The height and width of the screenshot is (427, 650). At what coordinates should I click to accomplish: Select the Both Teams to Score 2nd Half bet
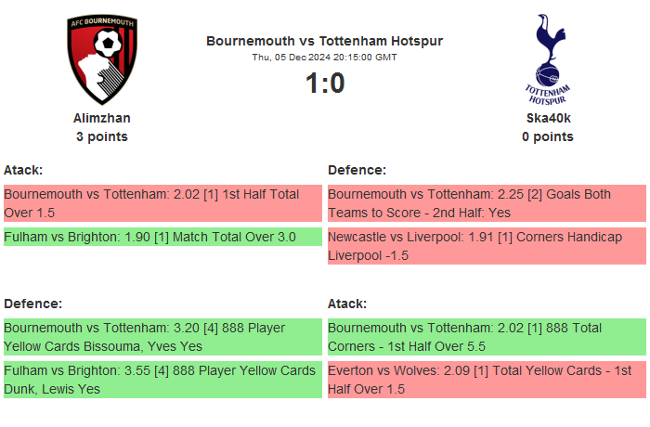486,203
